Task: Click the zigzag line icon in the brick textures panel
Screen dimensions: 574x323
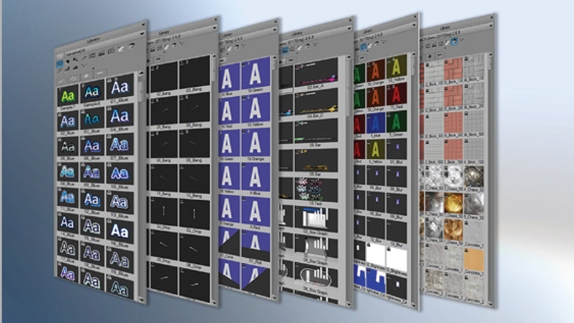Action: tap(462, 41)
